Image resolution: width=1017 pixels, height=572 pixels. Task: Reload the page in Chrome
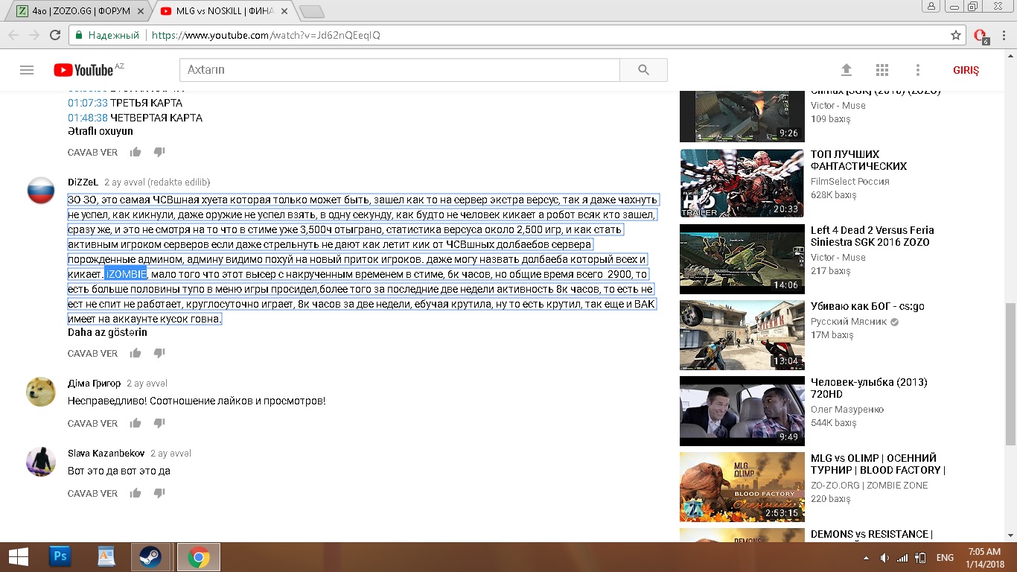tap(55, 35)
